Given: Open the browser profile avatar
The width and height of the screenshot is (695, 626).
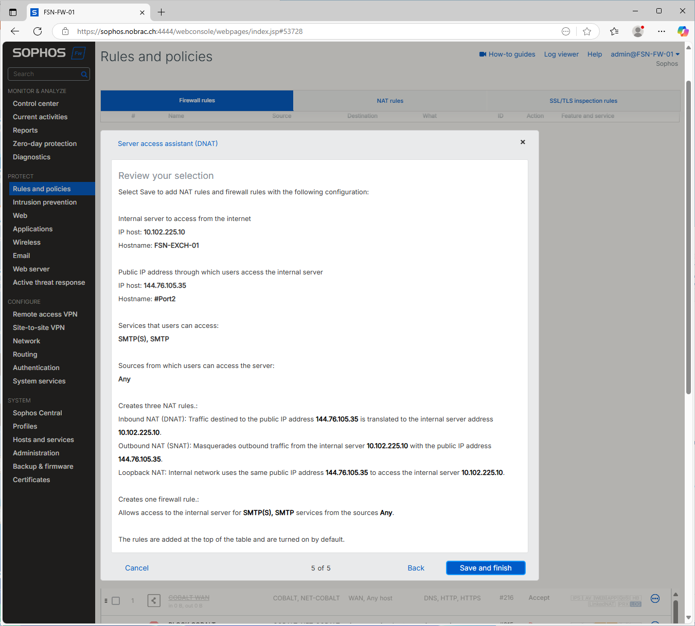Looking at the screenshot, I should tap(638, 31).
